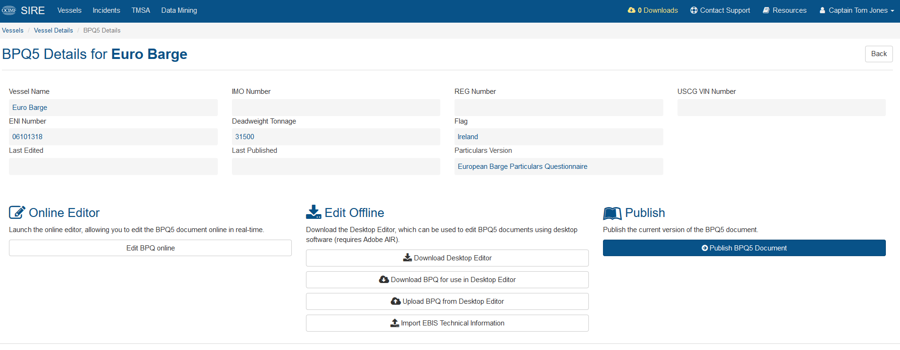This screenshot has height=350, width=900.
Task: Click the ENI Number field 06101318
Action: click(x=113, y=137)
